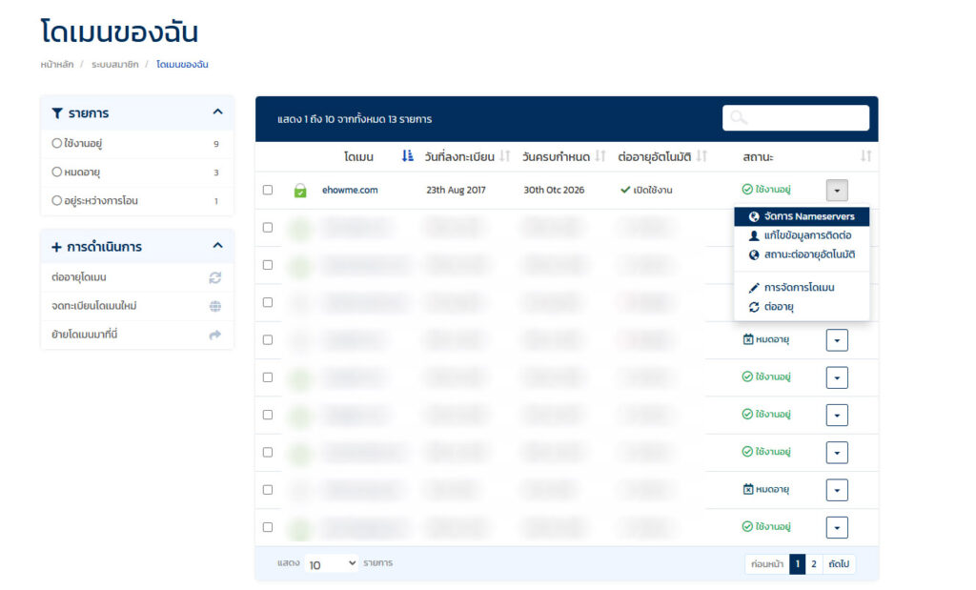Choose สถานะต่ออายุอัตโนมัติ from the menu
This screenshot has width=976, height=590.
(802, 254)
